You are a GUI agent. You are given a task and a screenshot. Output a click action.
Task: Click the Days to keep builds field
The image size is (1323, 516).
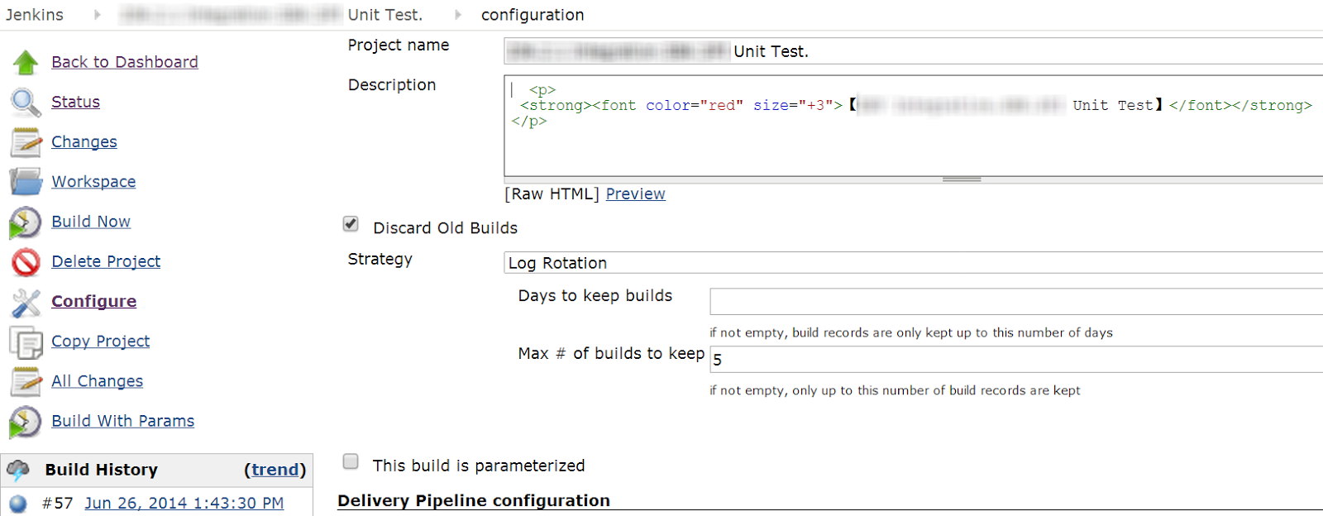(1015, 302)
